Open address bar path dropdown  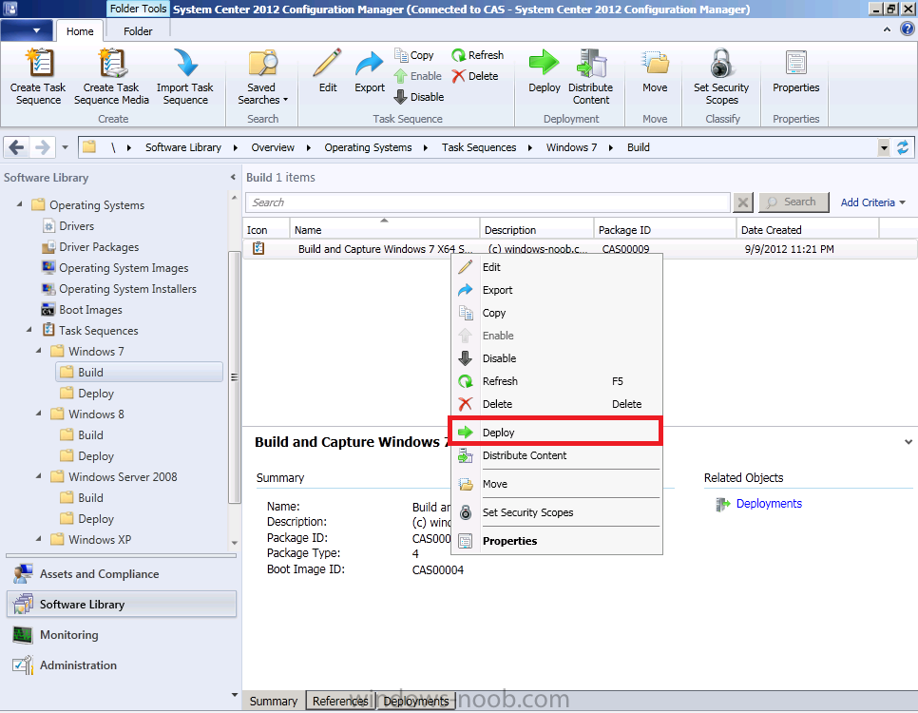pyautogui.click(x=884, y=147)
